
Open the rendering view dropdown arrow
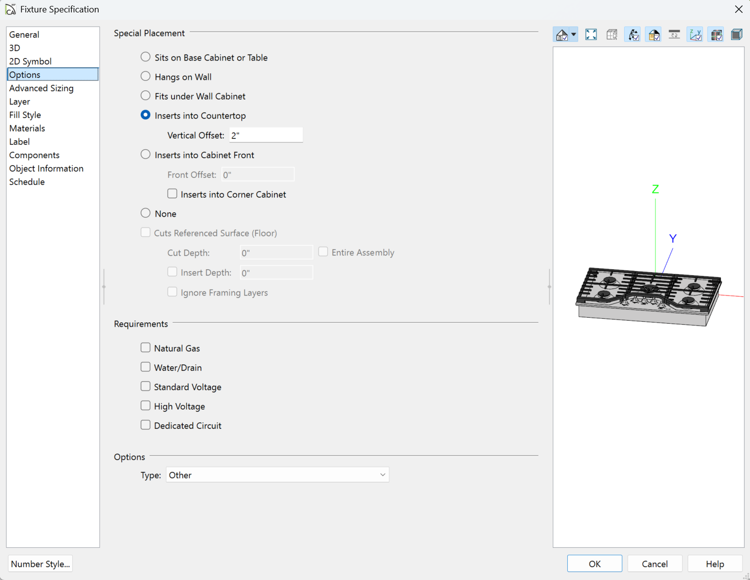coord(574,35)
